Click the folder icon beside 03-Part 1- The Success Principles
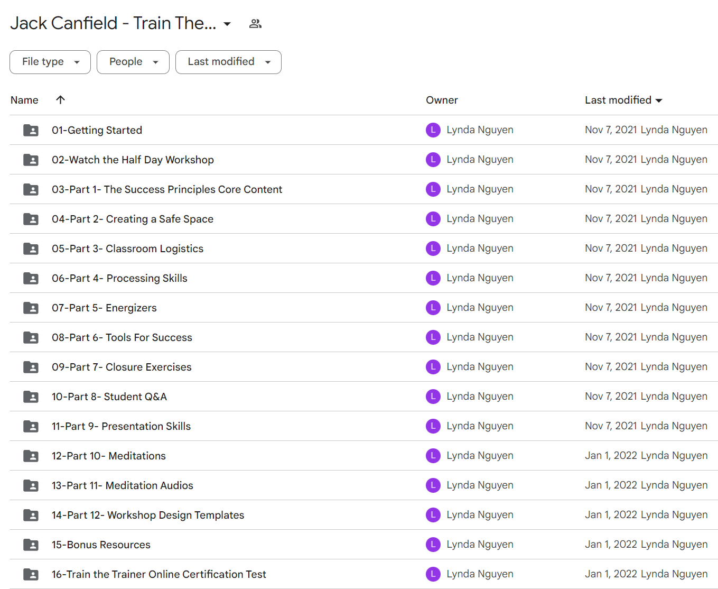718x589 pixels. point(31,189)
